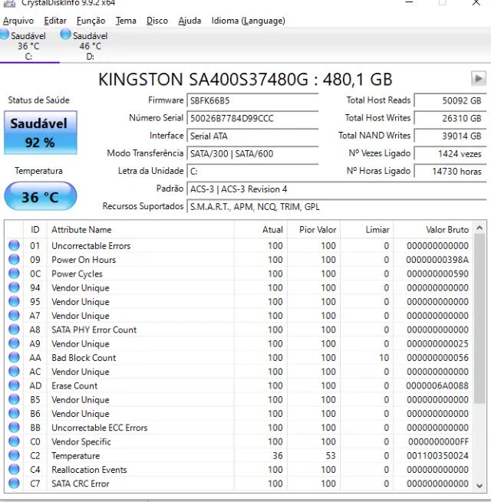Image resolution: width=491 pixels, height=502 pixels.
Task: Click the Recursos Suportados field
Action: pos(337,206)
